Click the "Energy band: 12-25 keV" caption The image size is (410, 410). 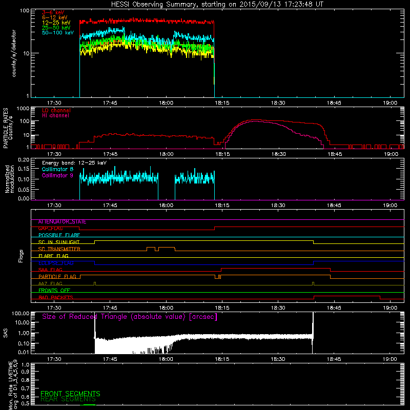click(74, 163)
